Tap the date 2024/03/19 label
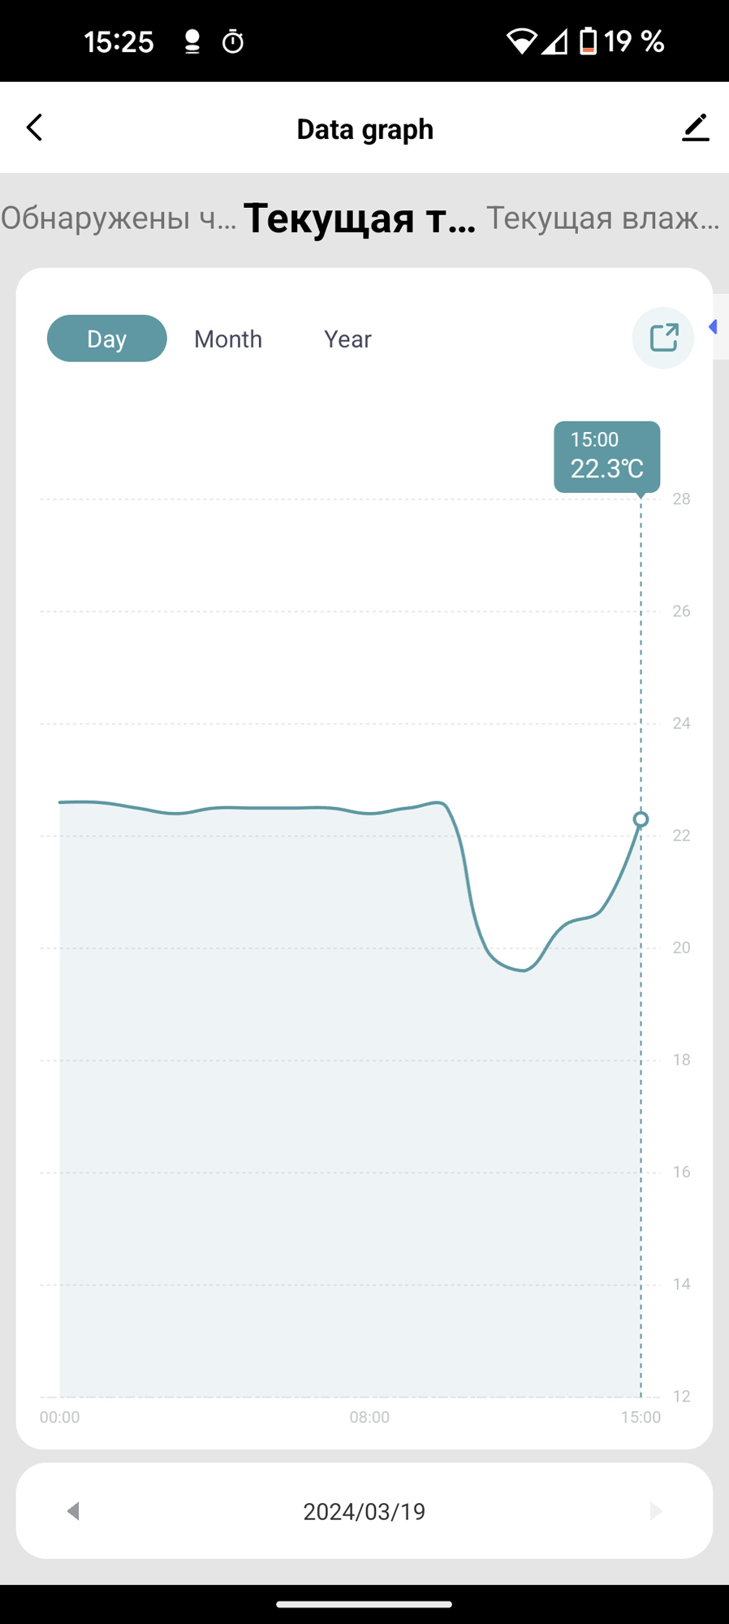 [x=364, y=1511]
